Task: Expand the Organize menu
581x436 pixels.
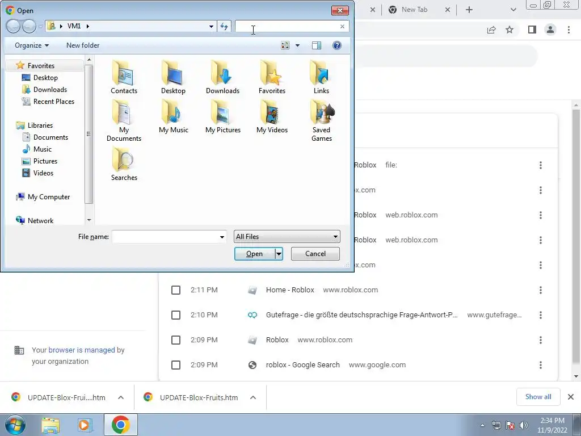Action: (32, 45)
